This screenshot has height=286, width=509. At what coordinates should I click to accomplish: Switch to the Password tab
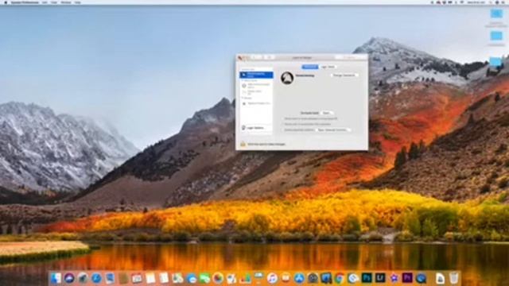click(x=309, y=67)
